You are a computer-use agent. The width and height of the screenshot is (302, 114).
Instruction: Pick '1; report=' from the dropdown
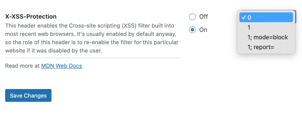(266, 47)
